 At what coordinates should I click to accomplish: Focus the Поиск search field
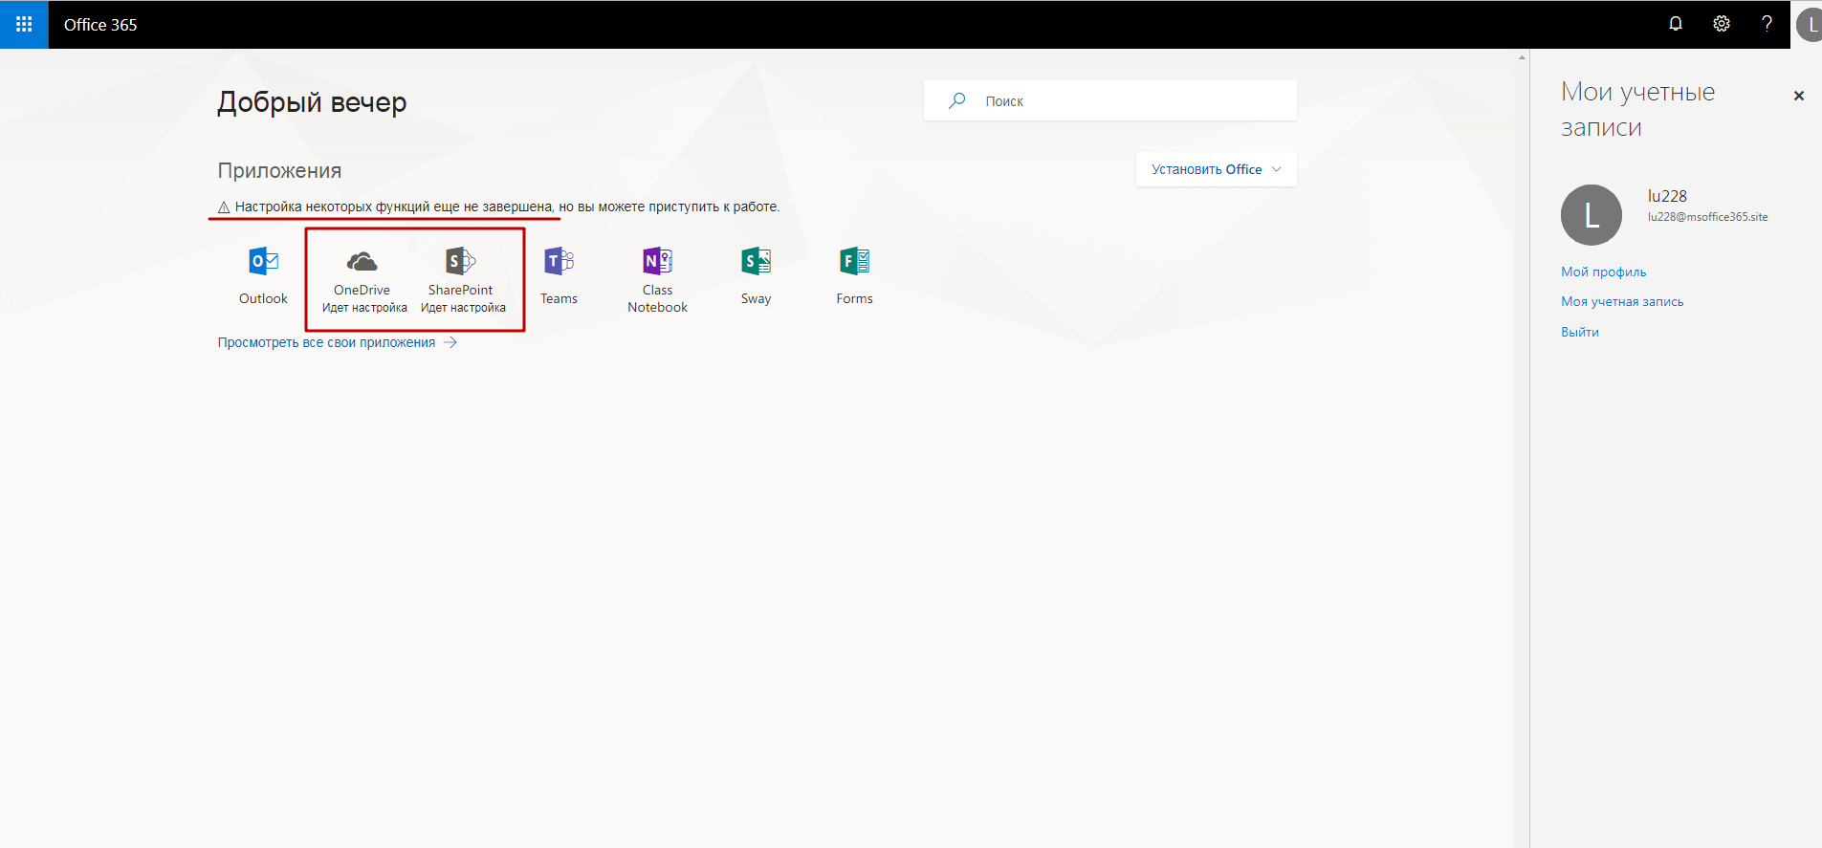coord(1109,100)
